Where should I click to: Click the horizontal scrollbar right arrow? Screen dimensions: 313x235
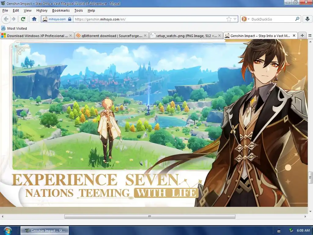(x=305, y=216)
